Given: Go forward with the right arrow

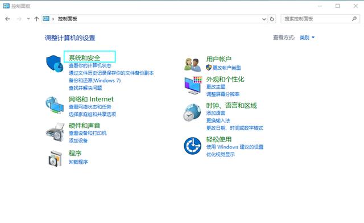Looking at the screenshot, I should pyautogui.click(x=19, y=19).
